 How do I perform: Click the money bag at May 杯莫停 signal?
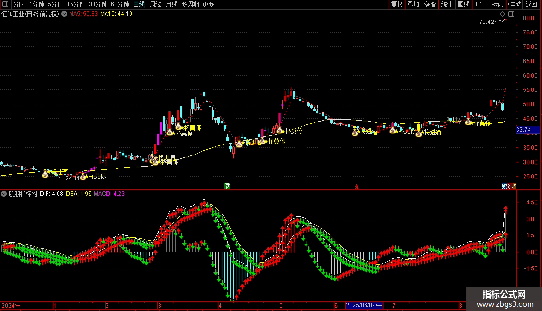click(x=280, y=131)
